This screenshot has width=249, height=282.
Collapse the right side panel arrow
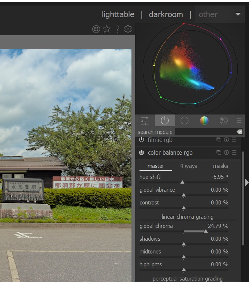pos(247,183)
